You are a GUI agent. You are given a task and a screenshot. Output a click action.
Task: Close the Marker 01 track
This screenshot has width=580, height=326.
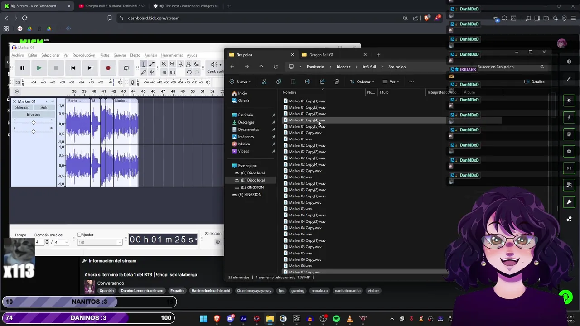click(x=14, y=101)
